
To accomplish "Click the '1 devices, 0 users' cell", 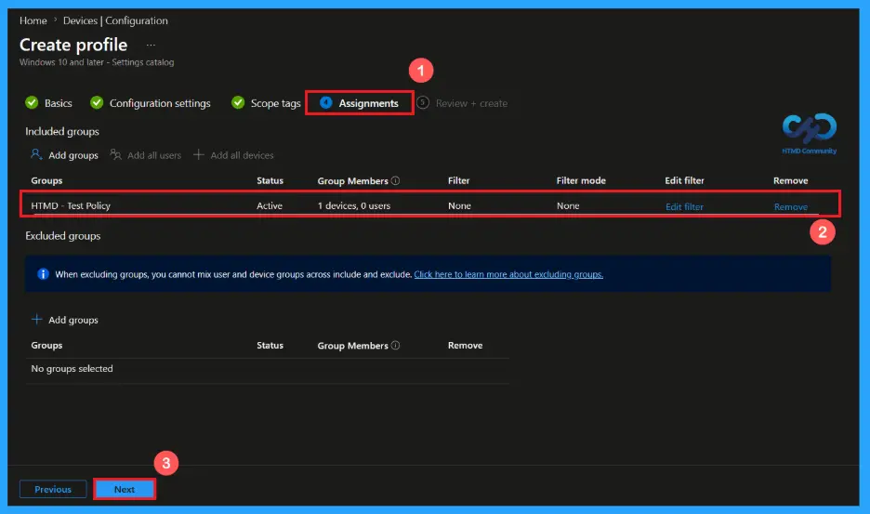I will point(354,205).
